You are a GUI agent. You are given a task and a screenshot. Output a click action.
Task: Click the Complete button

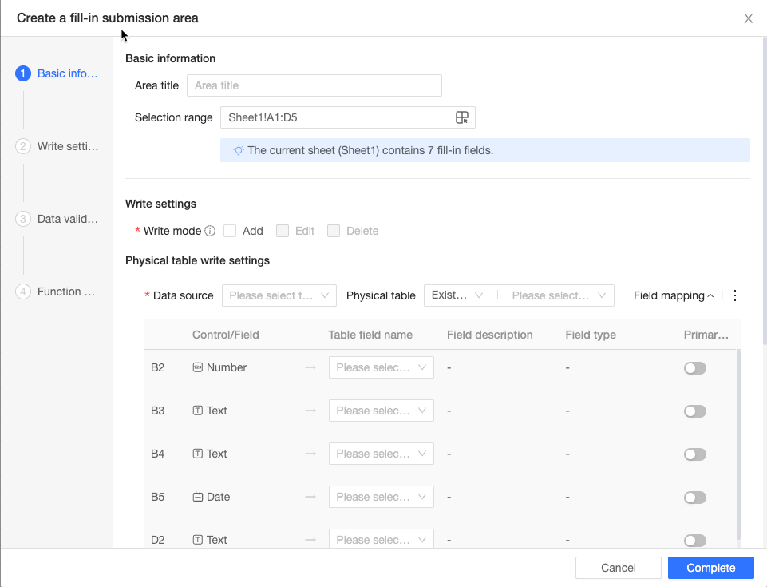pyautogui.click(x=710, y=568)
